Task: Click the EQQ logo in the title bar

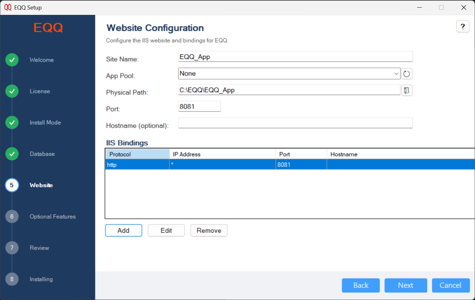Action: point(8,7)
